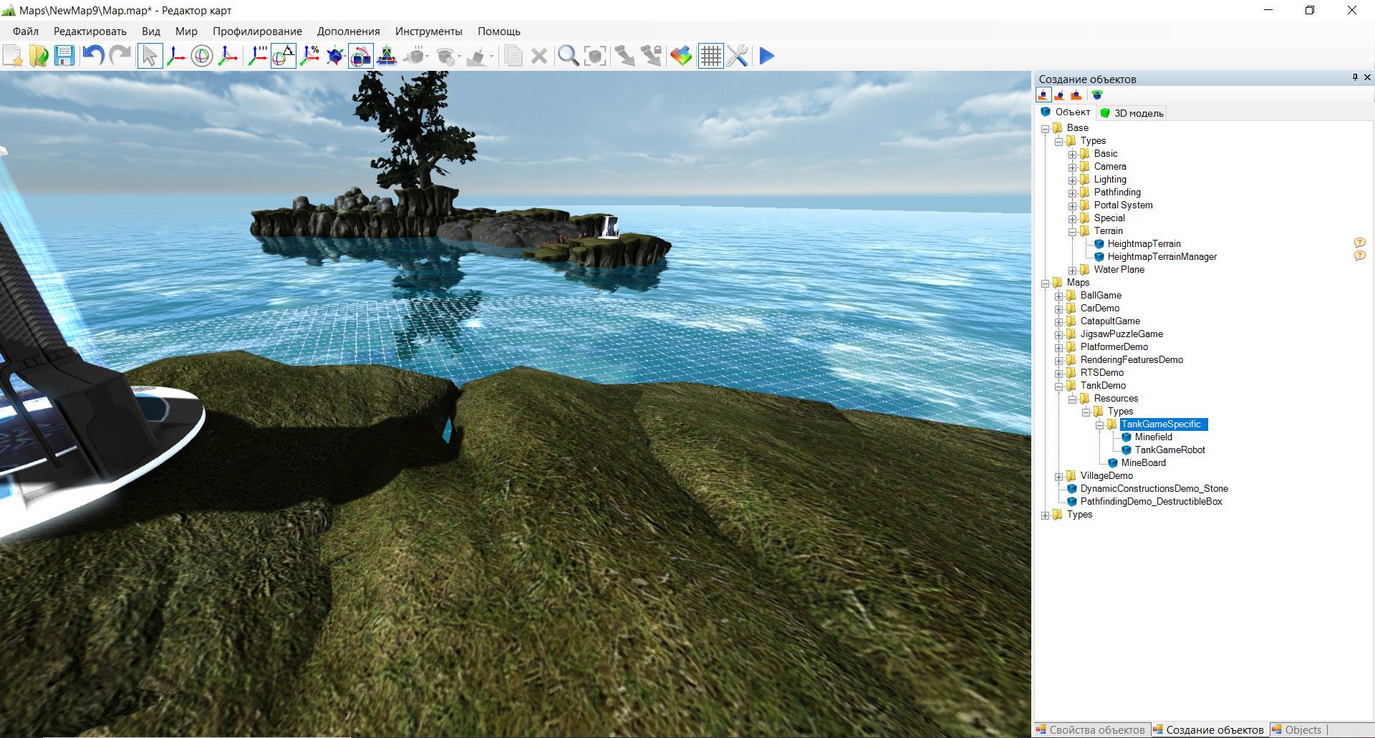Switch to Свойства объектов bottom tab
Viewport: 1375px width, 738px height.
[x=1091, y=730]
